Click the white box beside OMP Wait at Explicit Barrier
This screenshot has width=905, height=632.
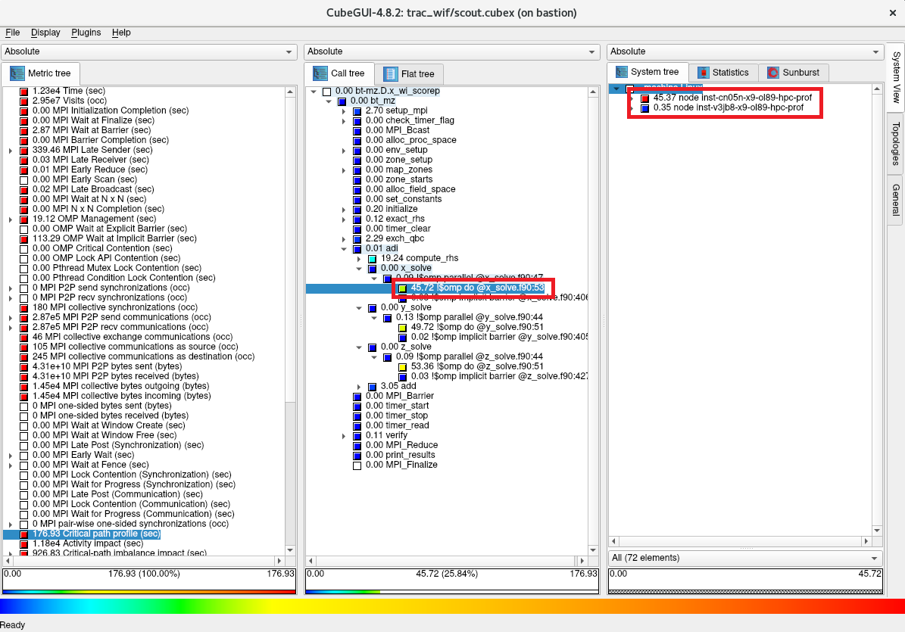coord(24,229)
